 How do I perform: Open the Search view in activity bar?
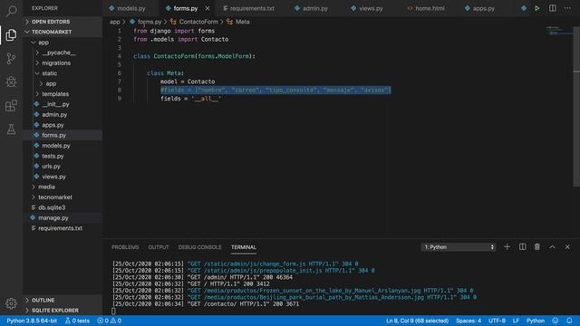11,11
